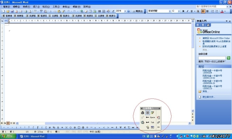
Task: Open the zoom percentage dropdown
Action: coord(125,11)
